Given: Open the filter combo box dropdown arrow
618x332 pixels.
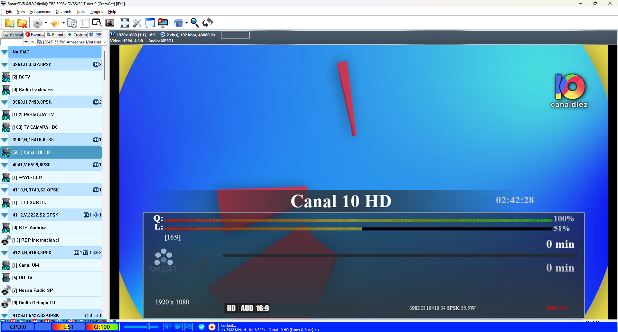Looking at the screenshot, I should tap(26, 42).
